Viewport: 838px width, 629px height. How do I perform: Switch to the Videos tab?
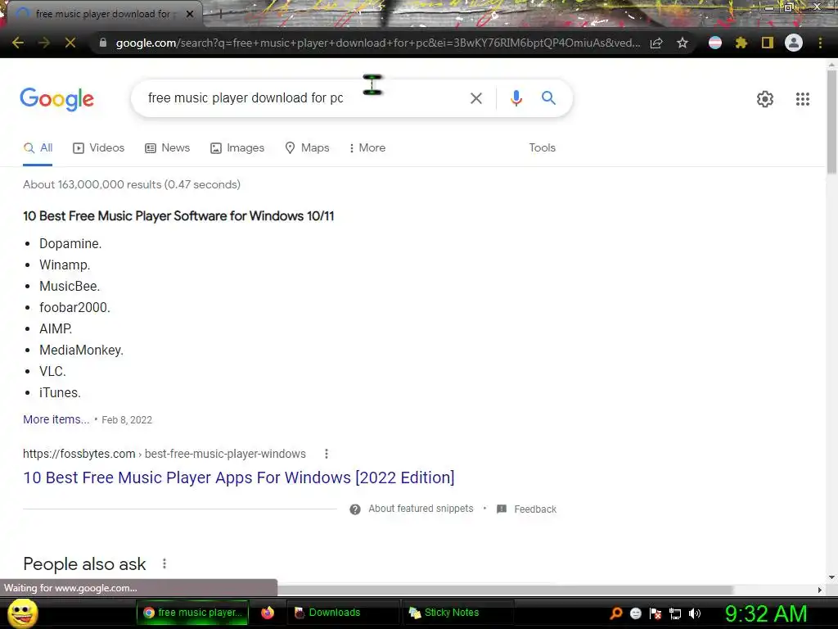point(98,148)
